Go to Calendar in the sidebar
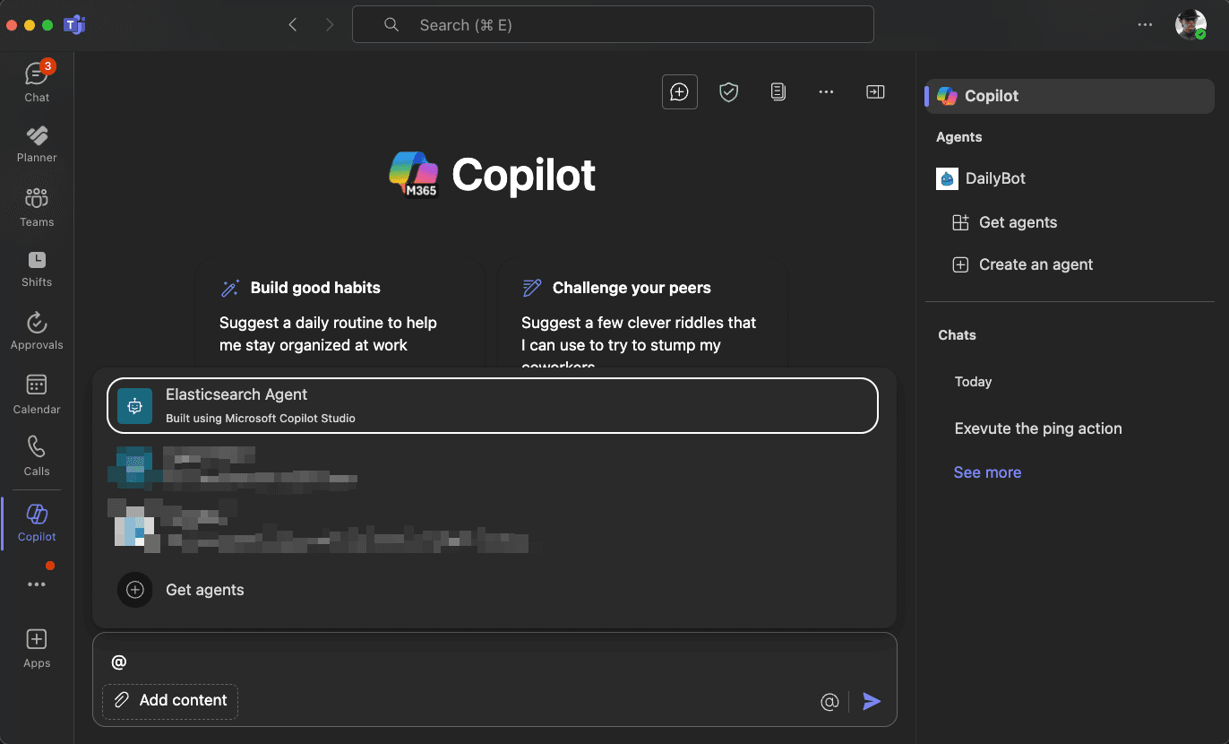1229x744 pixels. pos(37,394)
